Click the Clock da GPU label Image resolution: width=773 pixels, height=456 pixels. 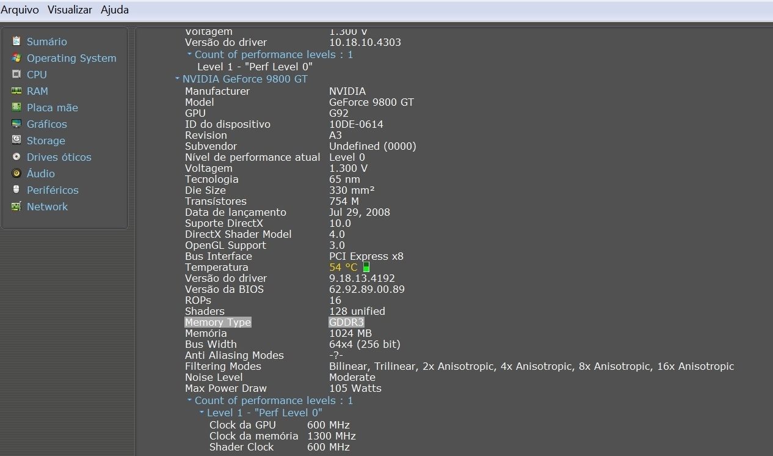[242, 425]
